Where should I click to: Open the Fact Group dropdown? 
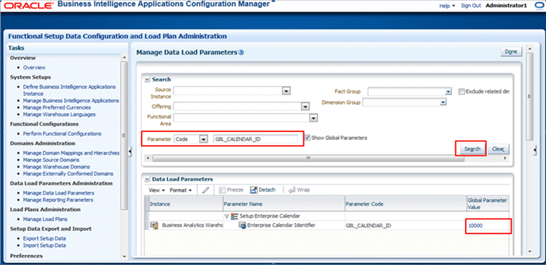coord(448,91)
